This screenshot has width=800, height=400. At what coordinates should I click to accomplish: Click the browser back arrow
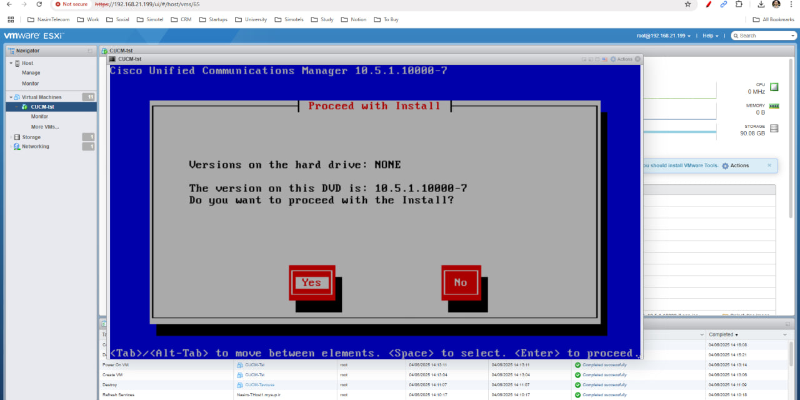9,4
